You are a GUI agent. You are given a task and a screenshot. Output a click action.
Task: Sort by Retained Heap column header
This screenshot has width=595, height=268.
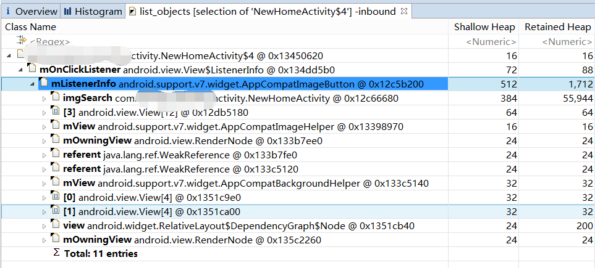point(558,27)
